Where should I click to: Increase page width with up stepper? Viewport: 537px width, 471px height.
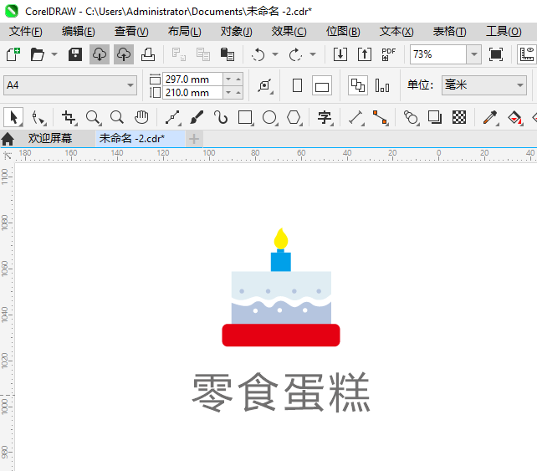[x=238, y=79]
